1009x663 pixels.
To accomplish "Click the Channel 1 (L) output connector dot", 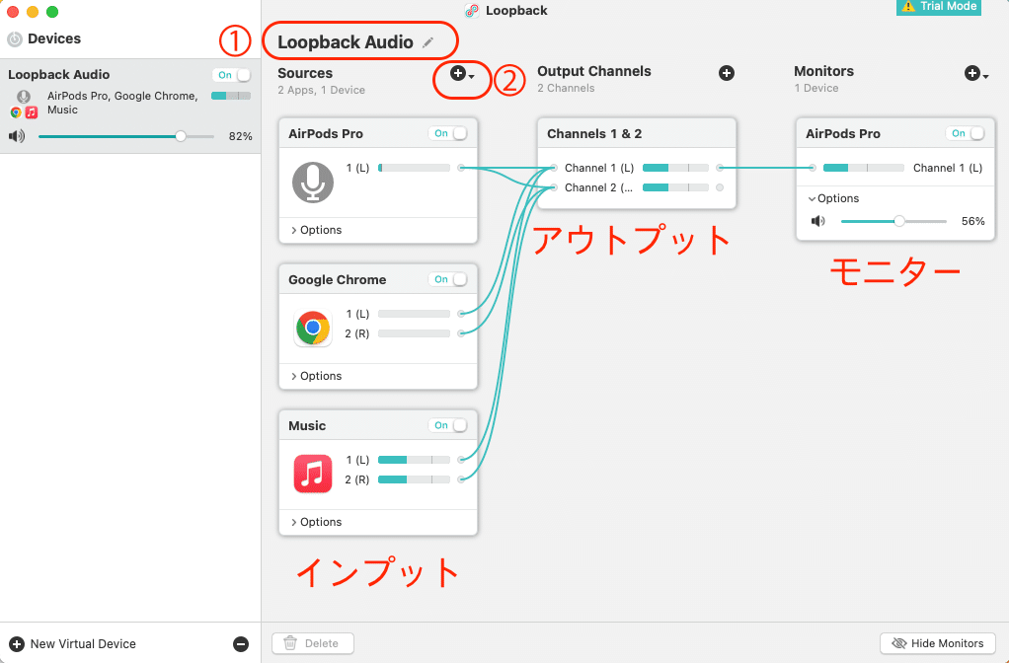I will [x=720, y=168].
